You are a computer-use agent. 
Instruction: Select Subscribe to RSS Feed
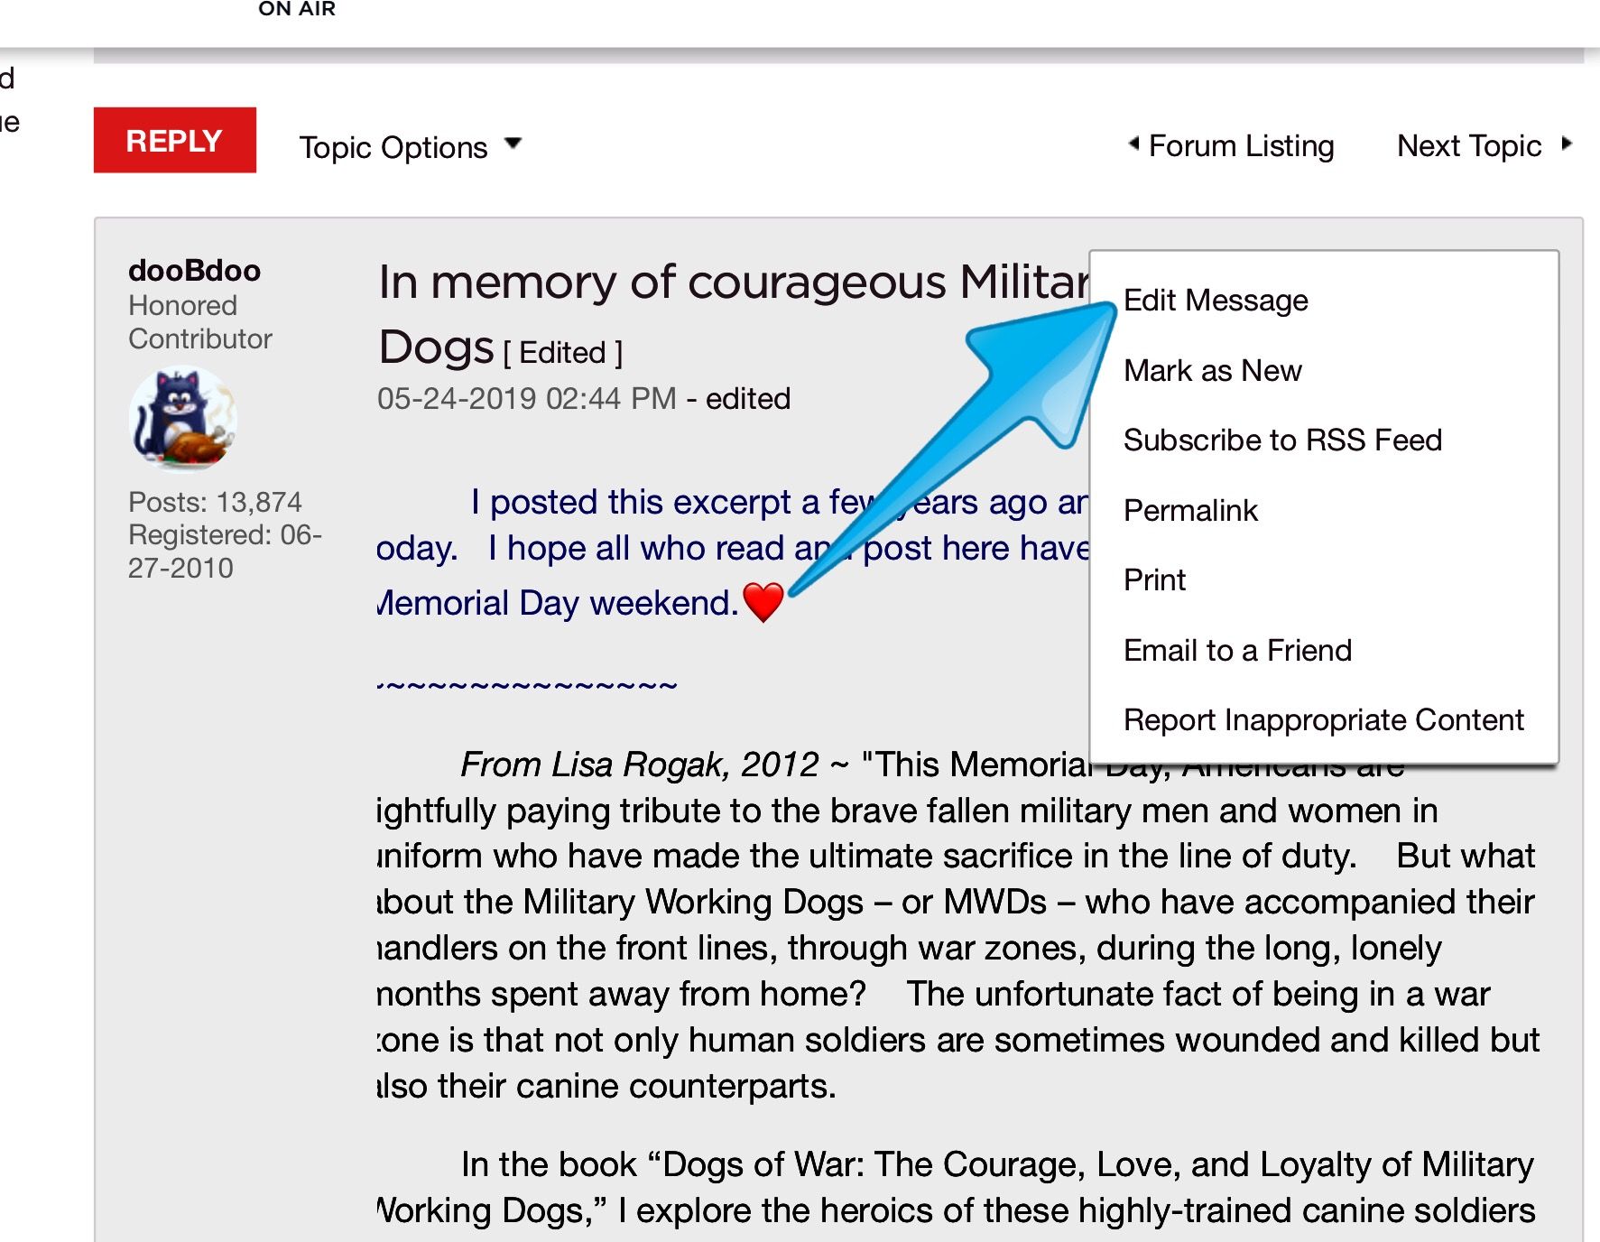(1282, 440)
